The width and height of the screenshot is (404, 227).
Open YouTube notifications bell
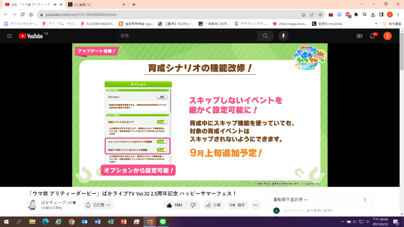click(372, 36)
